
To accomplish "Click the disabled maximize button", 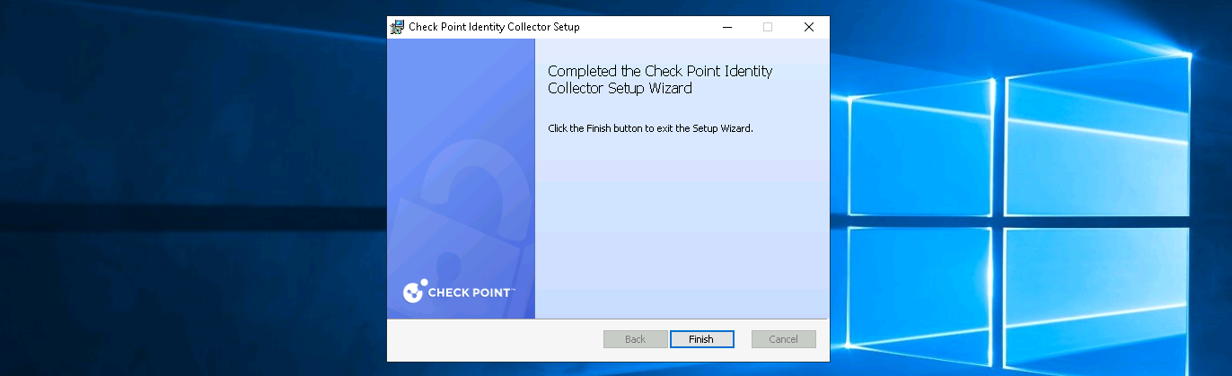I will click(x=767, y=27).
